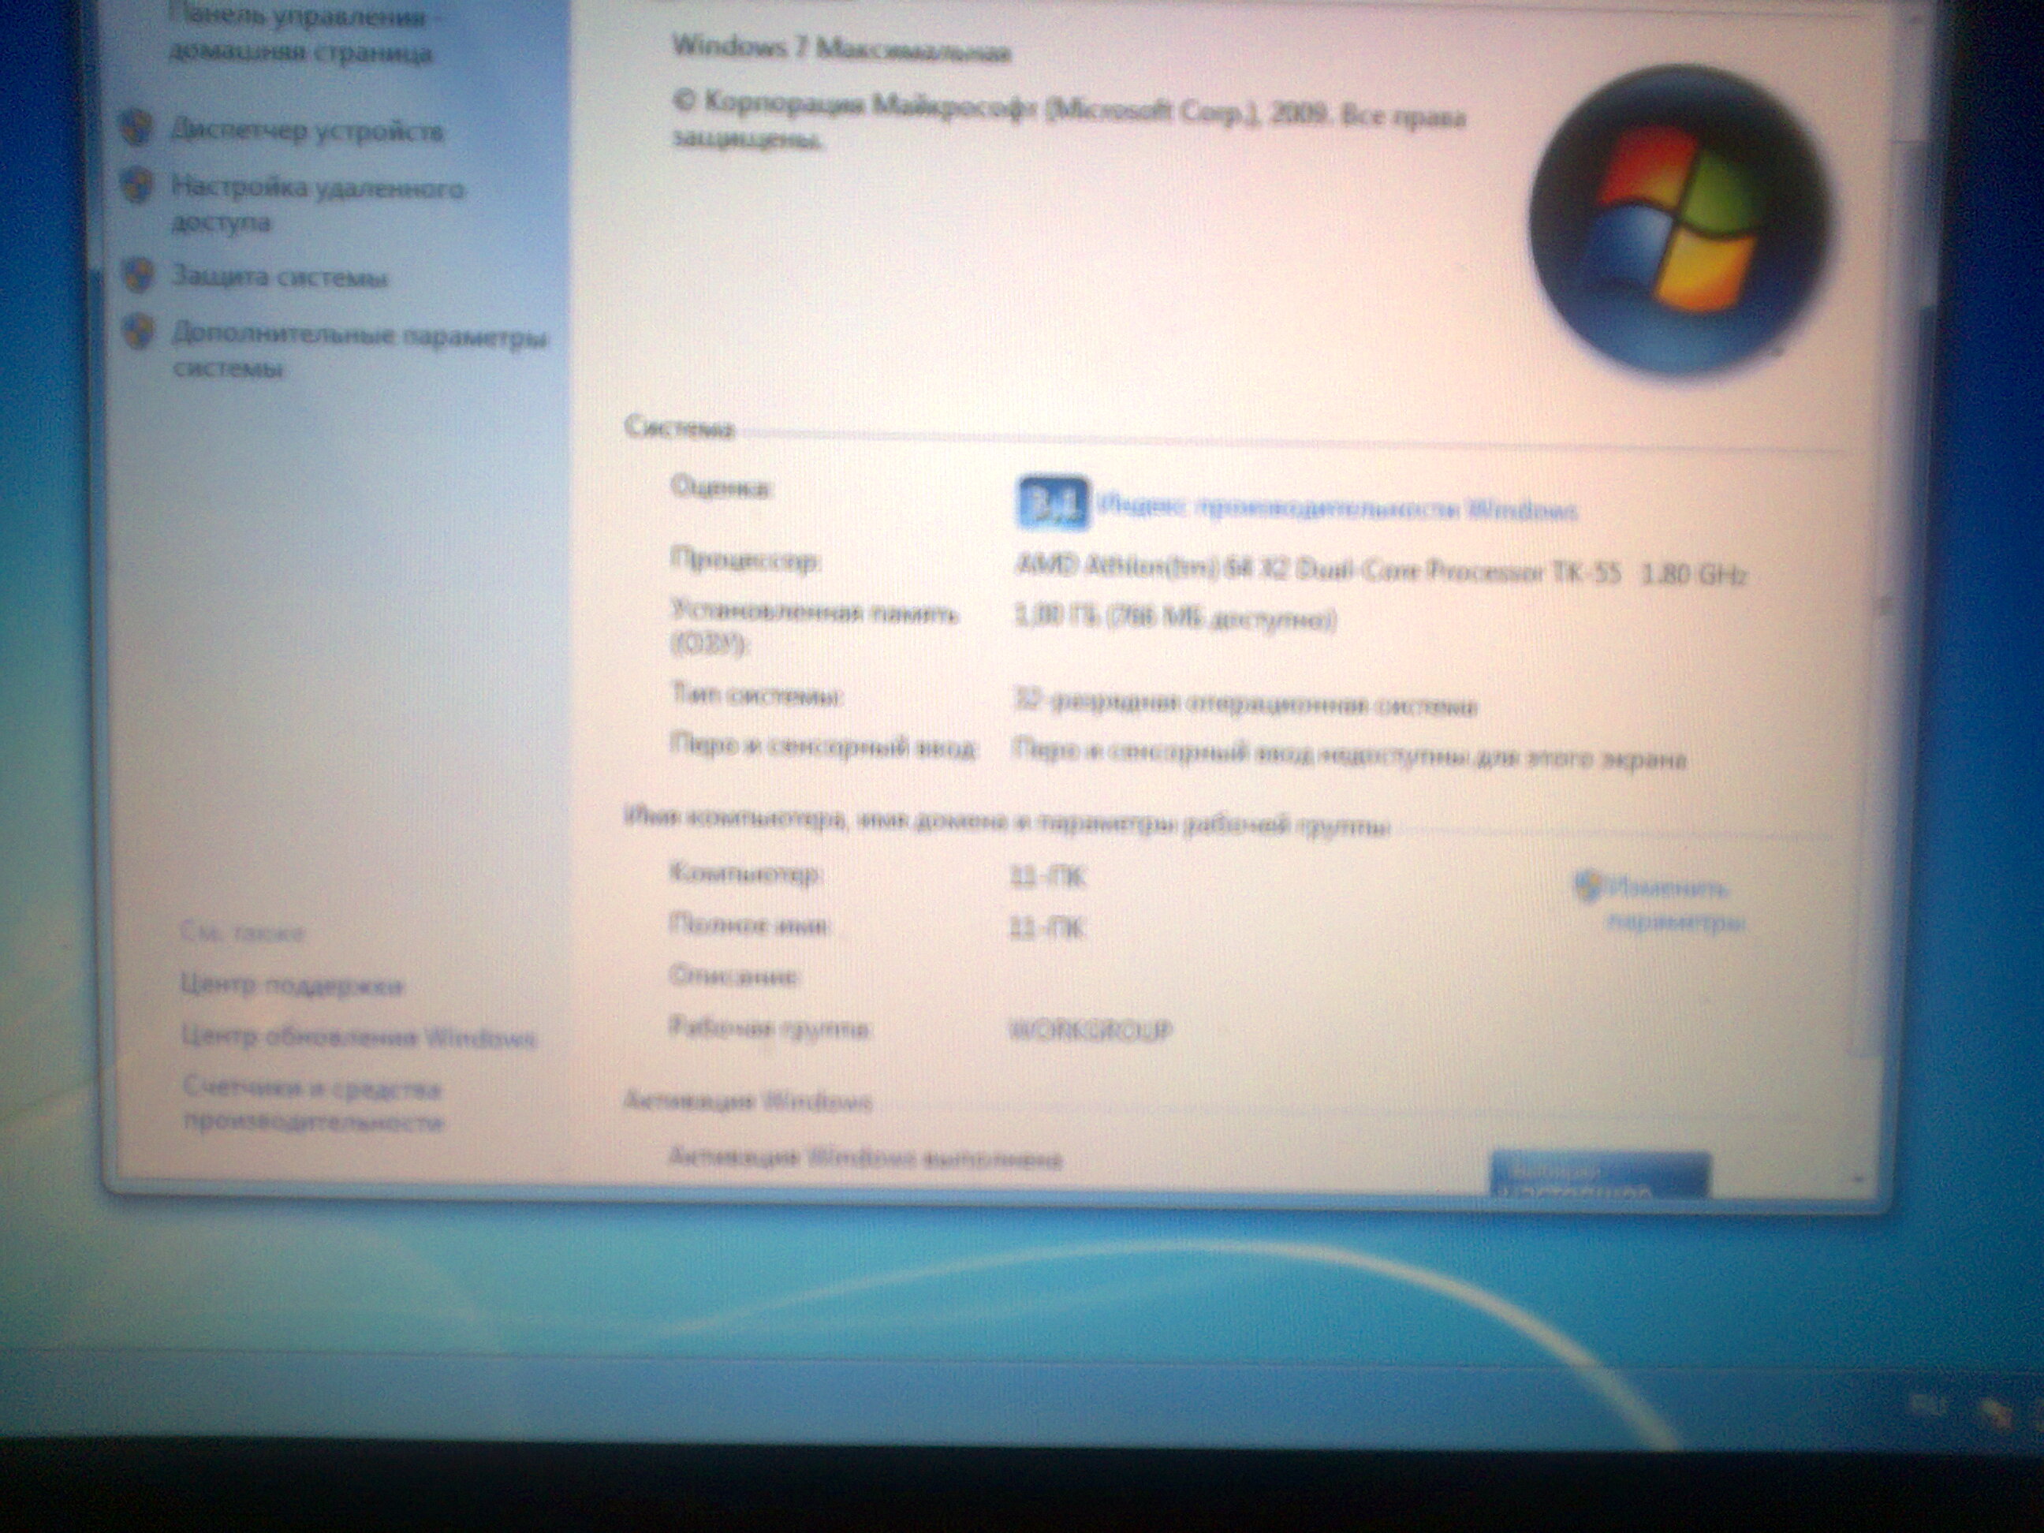This screenshot has width=2044, height=1533.
Task: Click the genuine Microsoft software banner
Action: [1601, 1176]
